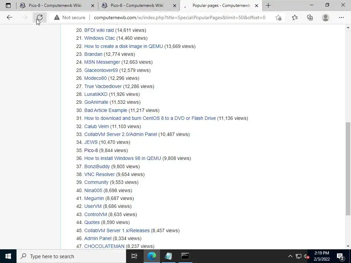Open the notification center
351x263 pixels.
(340, 256)
